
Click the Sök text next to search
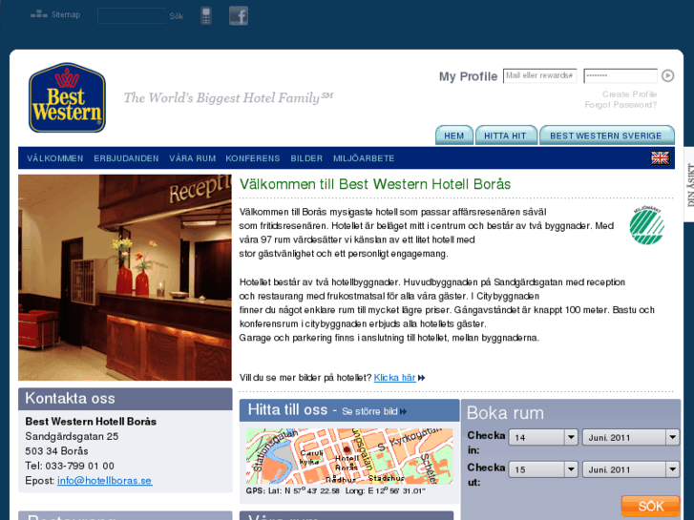(x=177, y=16)
